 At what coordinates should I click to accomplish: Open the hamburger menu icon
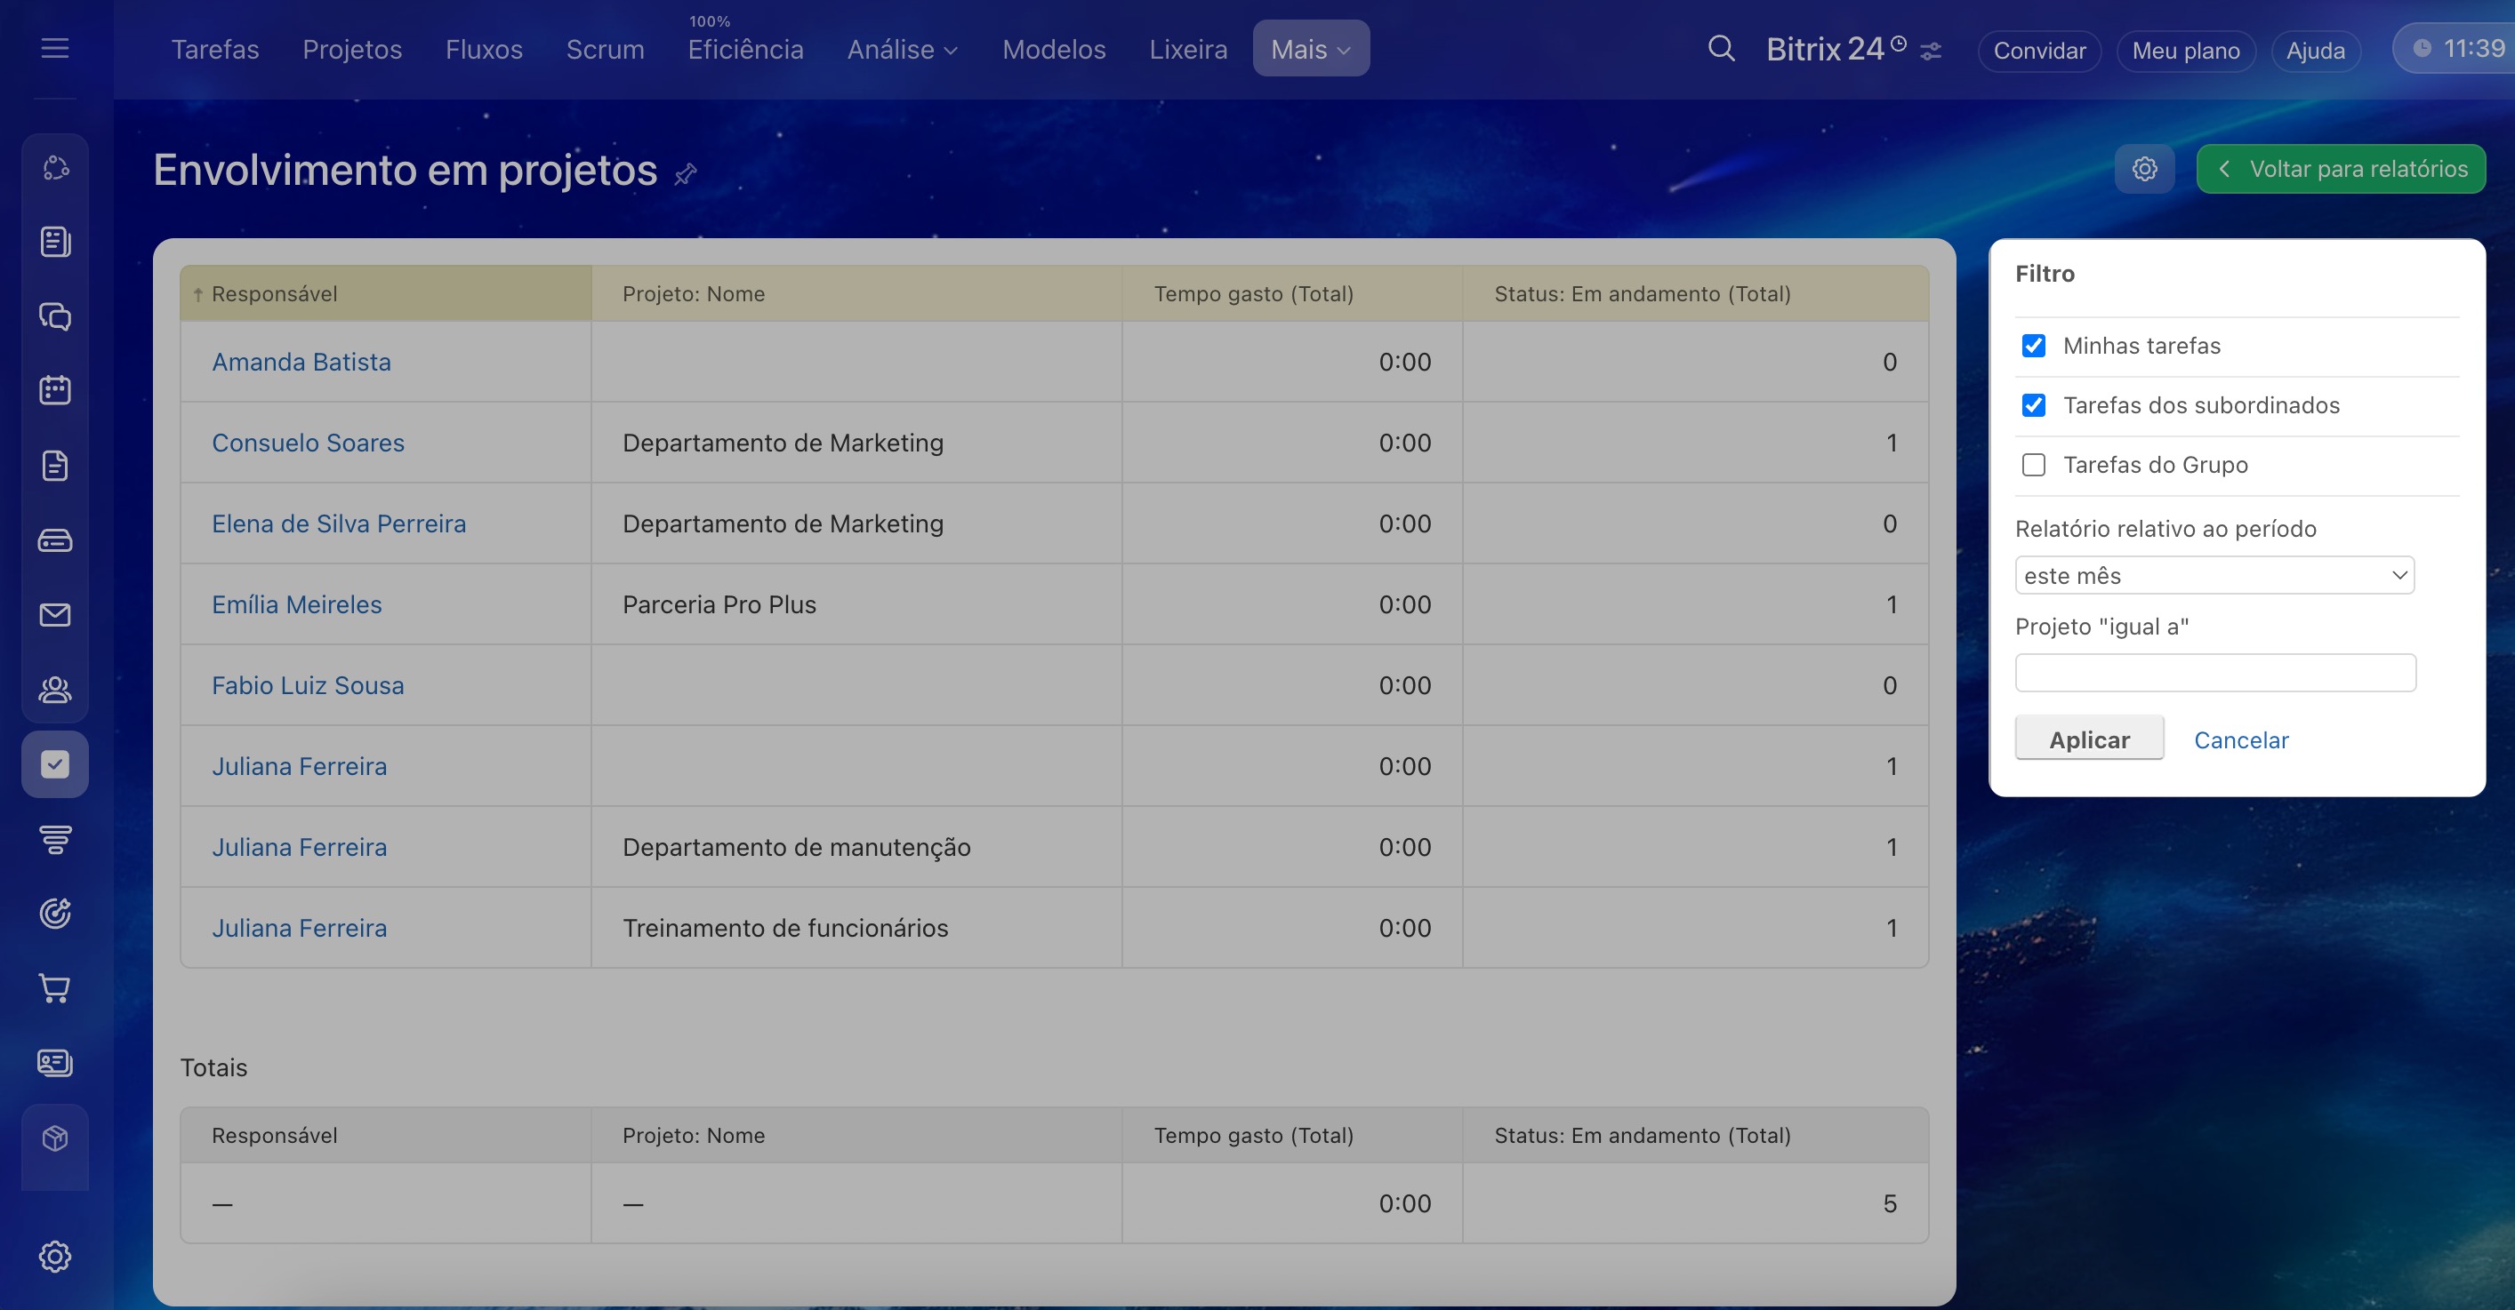54,48
